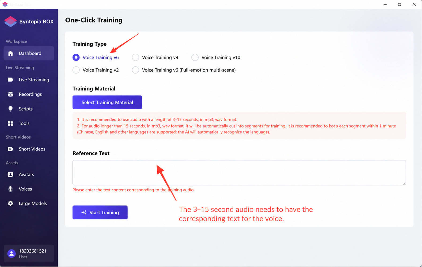422x267 pixels.
Task: Click the Recordings stack icon
Action: [x=10, y=94]
